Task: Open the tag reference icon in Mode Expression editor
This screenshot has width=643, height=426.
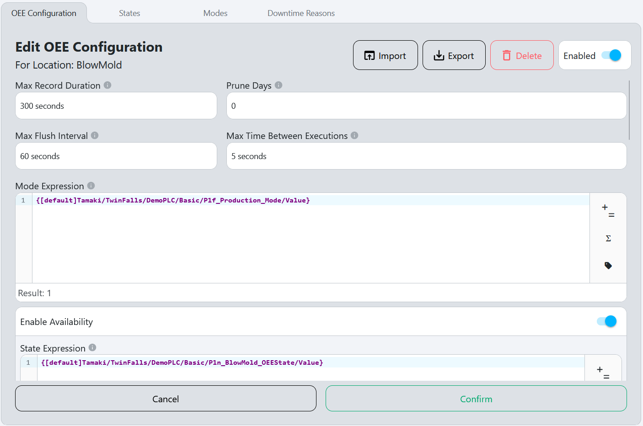Action: tap(608, 266)
